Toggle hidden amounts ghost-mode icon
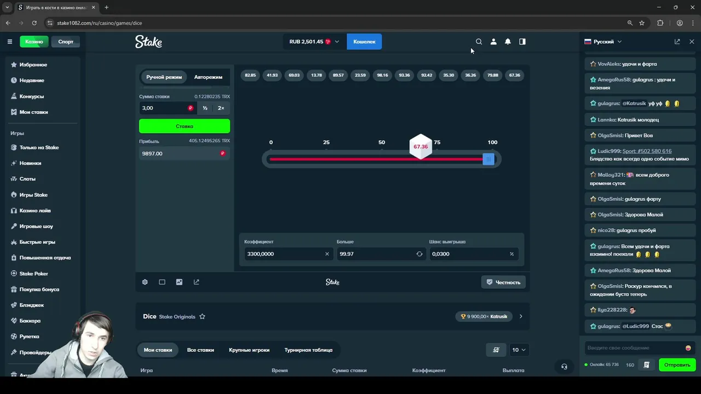The image size is (701, 394). [x=496, y=350]
